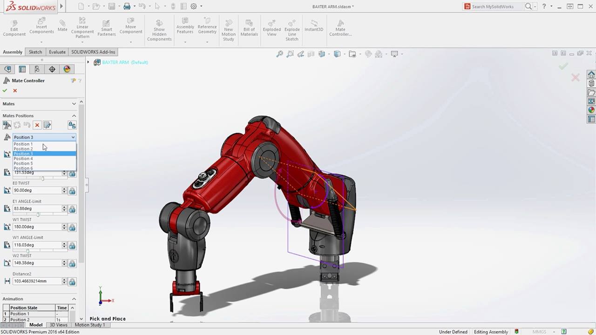Click the Insert Components button
Viewport: 596px width, 335px height.
[x=41, y=28]
